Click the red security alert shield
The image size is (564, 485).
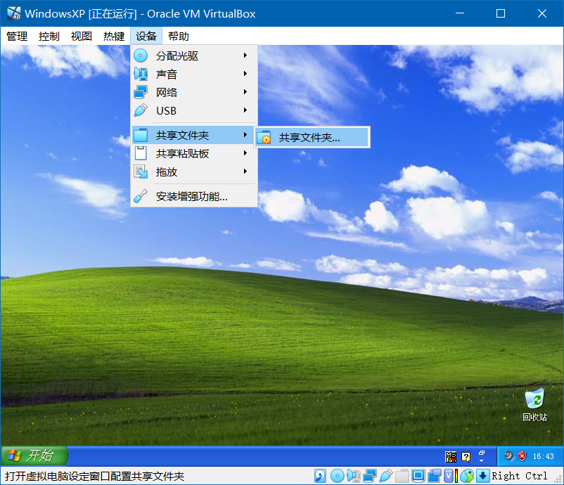522,456
